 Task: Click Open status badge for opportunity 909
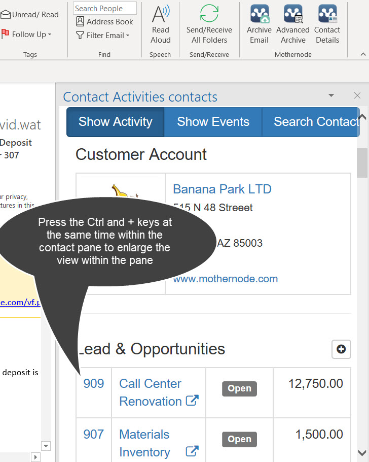click(x=239, y=388)
